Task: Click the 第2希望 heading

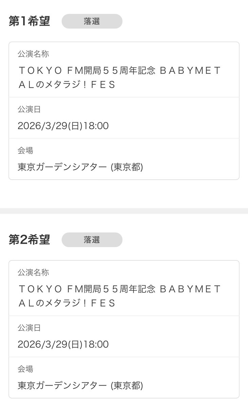Action: click(x=29, y=240)
